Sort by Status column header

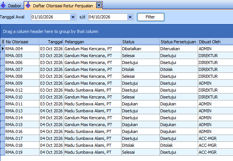(x=140, y=42)
